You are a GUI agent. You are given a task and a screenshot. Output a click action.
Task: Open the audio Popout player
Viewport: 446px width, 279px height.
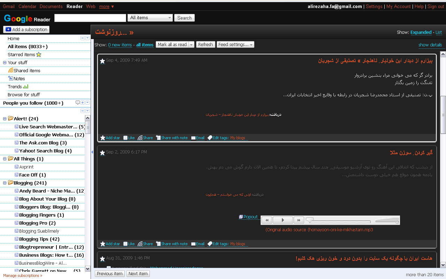(x=248, y=217)
